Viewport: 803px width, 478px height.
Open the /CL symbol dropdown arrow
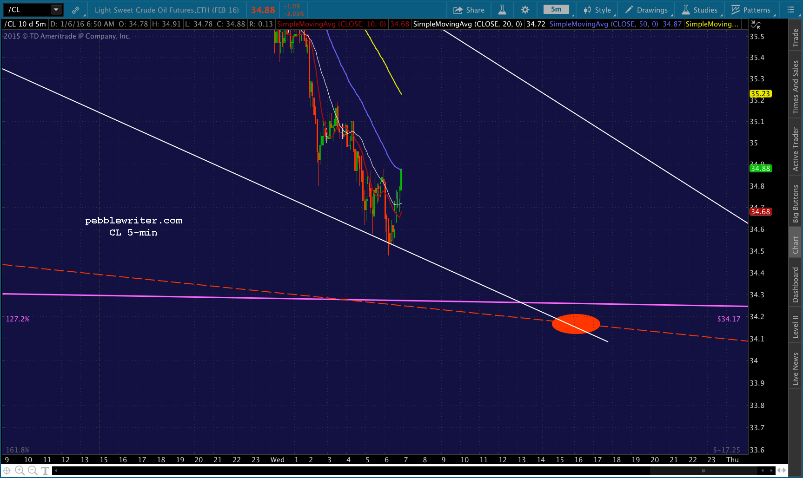(x=56, y=9)
